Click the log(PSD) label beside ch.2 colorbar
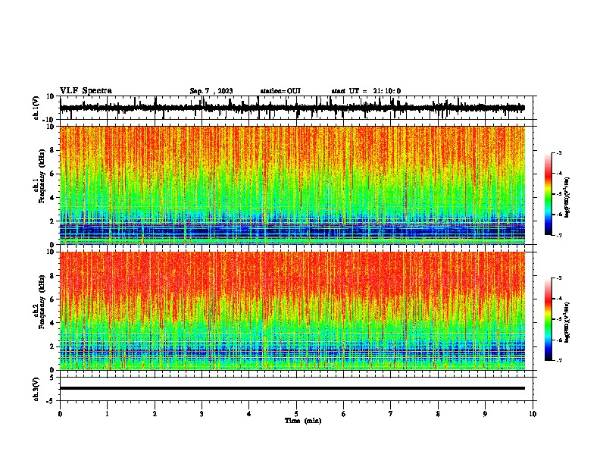The height and width of the screenshot is (464, 600). [567, 323]
